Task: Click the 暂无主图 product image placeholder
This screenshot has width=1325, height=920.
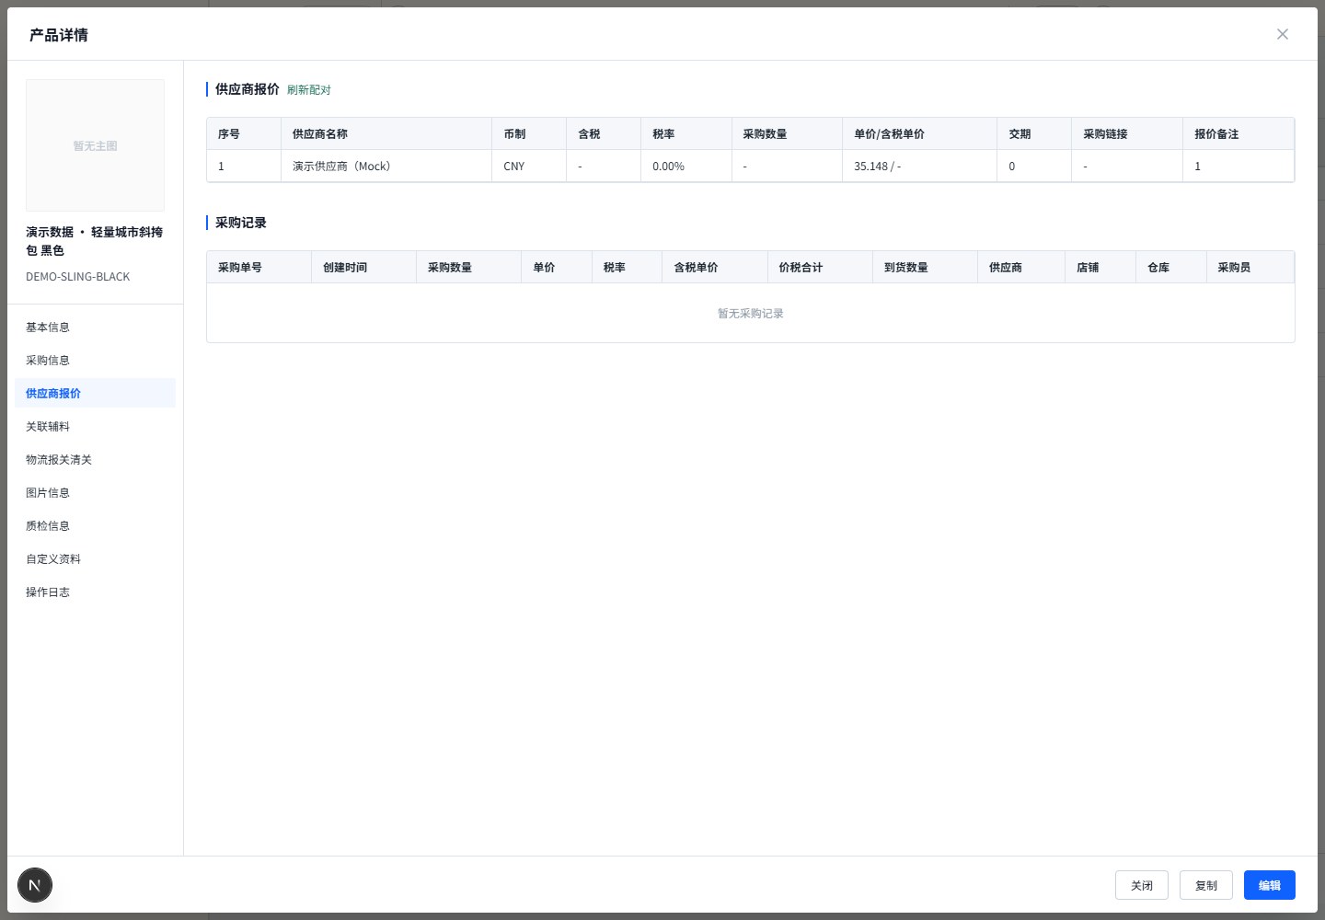Action: tap(96, 145)
